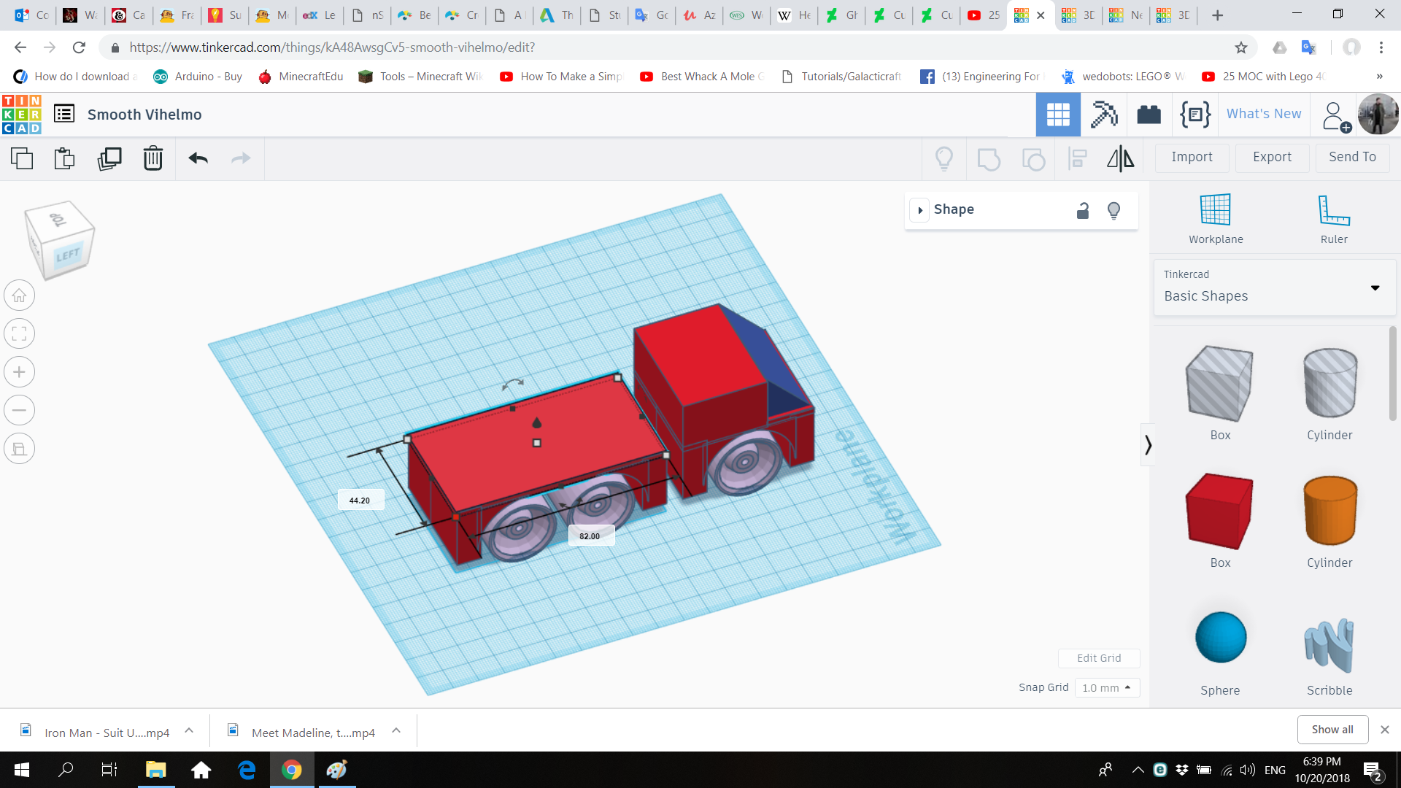Open Snap Grid 1.0 mm dropdown
The height and width of the screenshot is (788, 1401).
tap(1106, 688)
